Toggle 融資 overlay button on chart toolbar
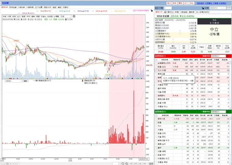Viewport: 232px width, 165px height. pos(24,16)
